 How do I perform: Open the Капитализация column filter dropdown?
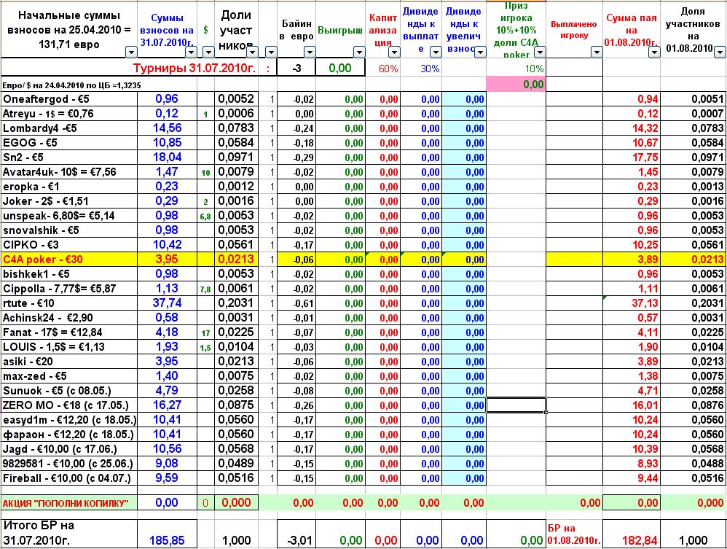[393, 52]
